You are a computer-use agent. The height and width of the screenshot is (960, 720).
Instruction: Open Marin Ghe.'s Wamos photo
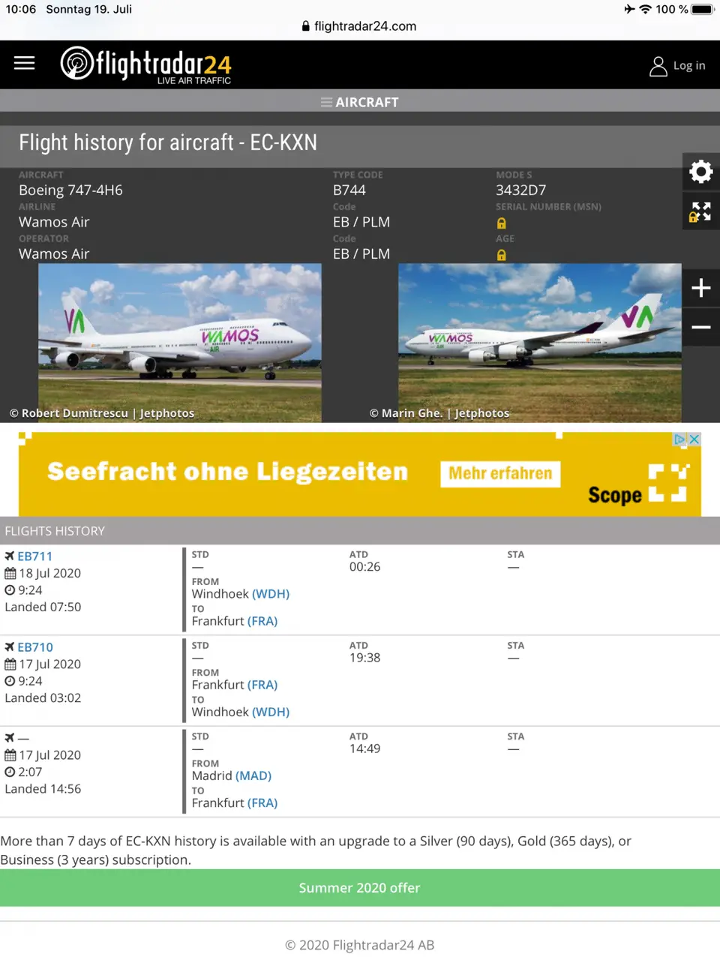540,343
